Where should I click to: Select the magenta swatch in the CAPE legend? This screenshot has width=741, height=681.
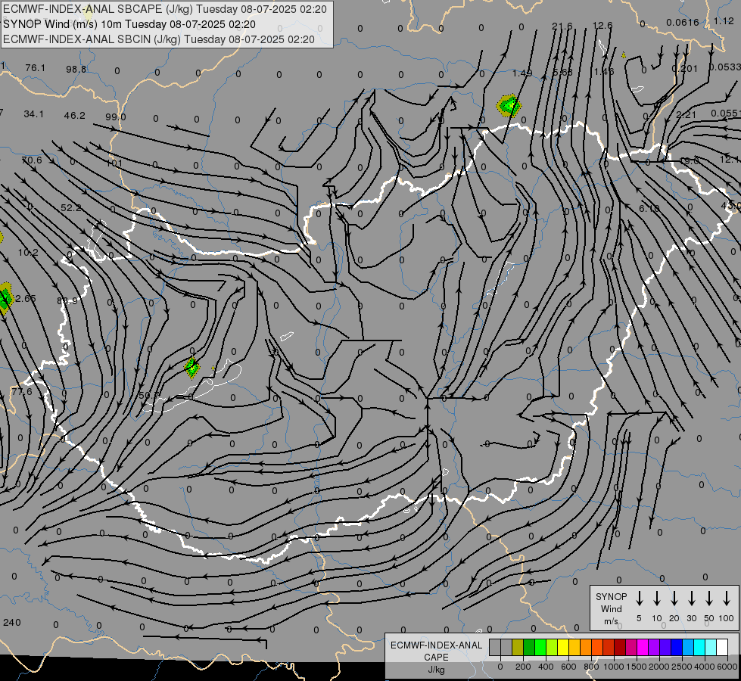(x=643, y=647)
